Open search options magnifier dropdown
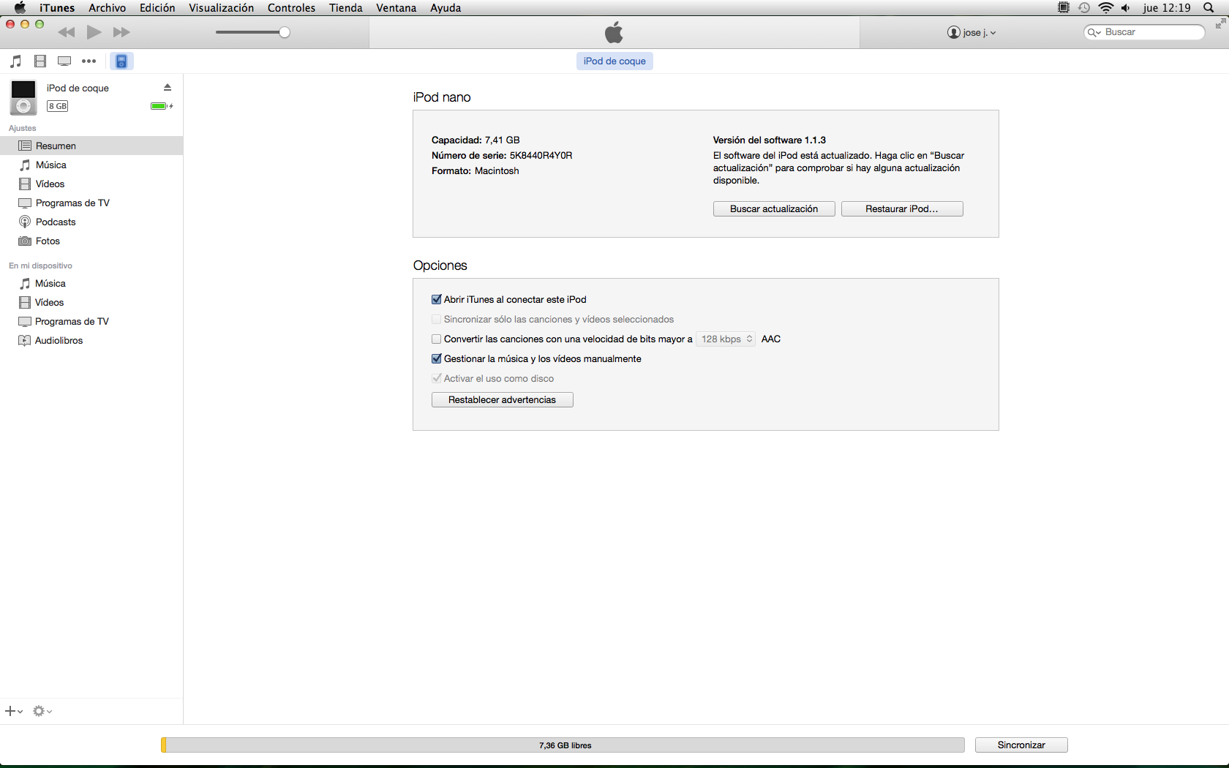This screenshot has height=768, width=1229. 1094,32
